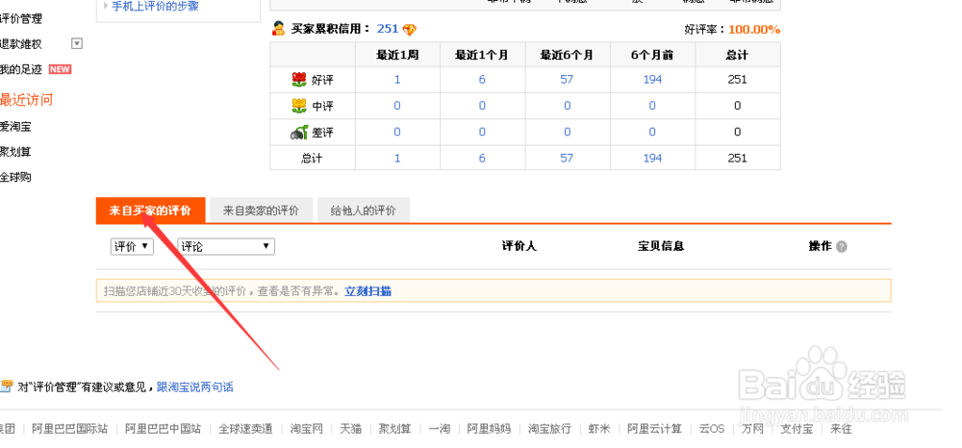
Task: Click the NEW badge next to 我的足迹
Action: [60, 69]
